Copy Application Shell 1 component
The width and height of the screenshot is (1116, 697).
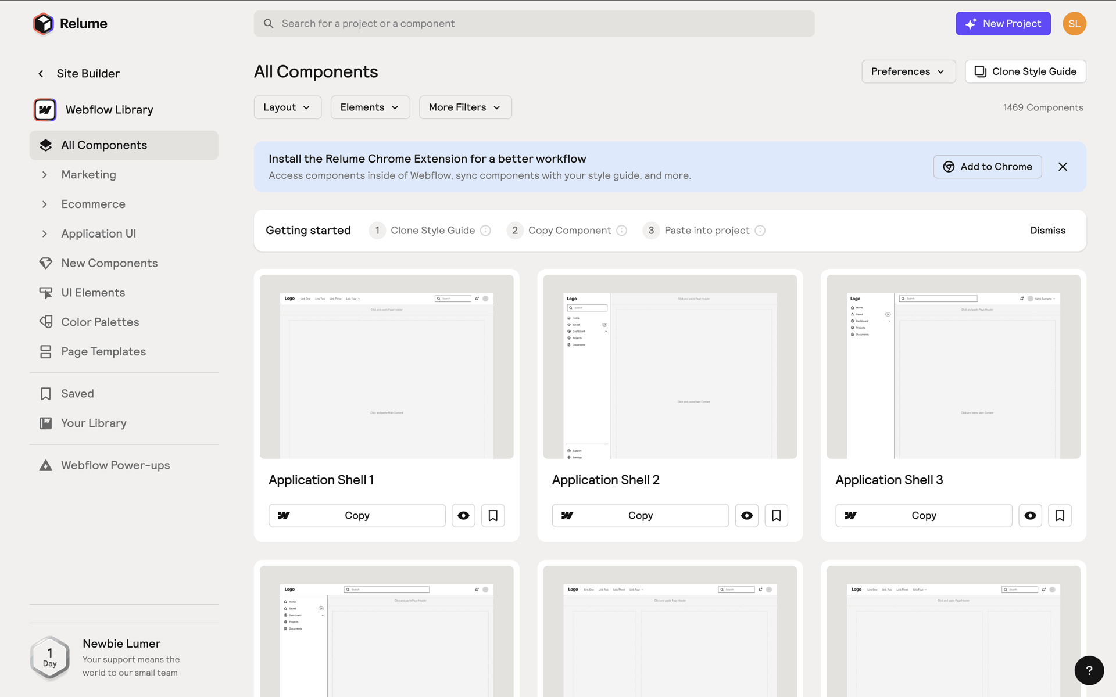[x=357, y=516]
